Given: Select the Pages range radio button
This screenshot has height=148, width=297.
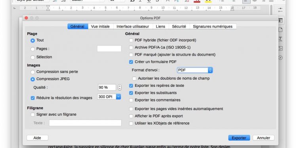Looking at the screenshot, I should point(32,49).
